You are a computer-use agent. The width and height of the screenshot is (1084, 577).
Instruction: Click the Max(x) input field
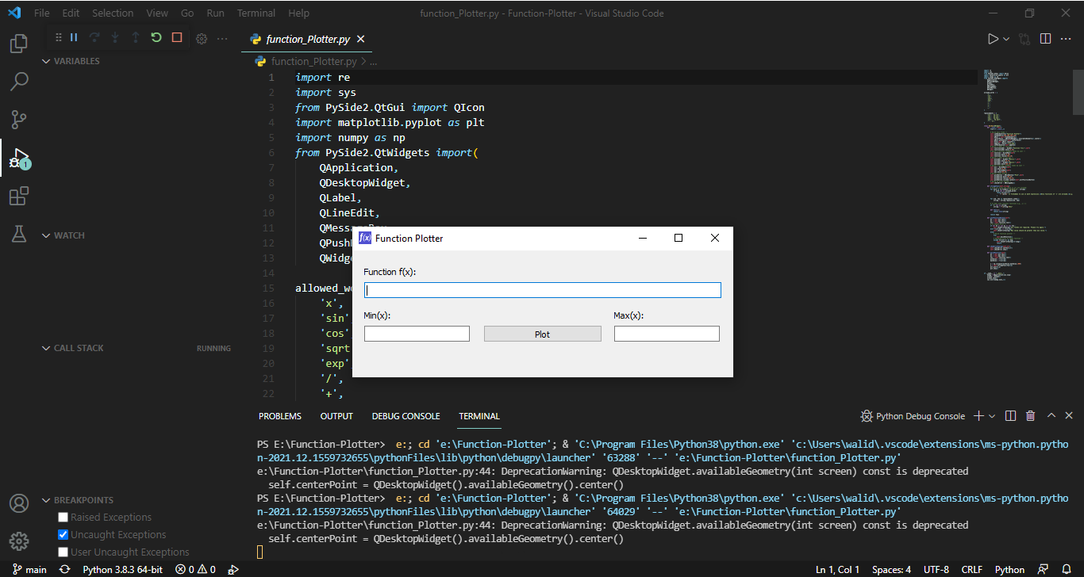pyautogui.click(x=667, y=334)
